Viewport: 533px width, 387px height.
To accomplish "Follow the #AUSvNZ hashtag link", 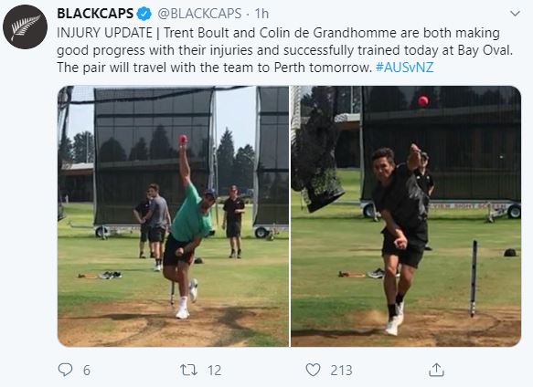I will 404,68.
